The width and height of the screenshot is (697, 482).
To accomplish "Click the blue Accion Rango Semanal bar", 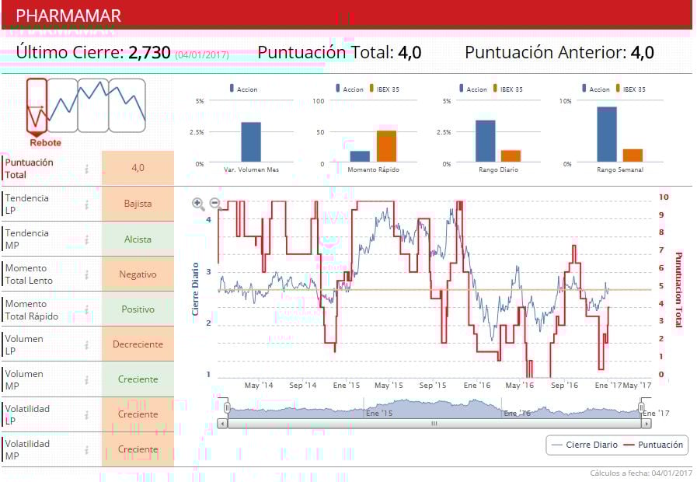I will point(607,134).
